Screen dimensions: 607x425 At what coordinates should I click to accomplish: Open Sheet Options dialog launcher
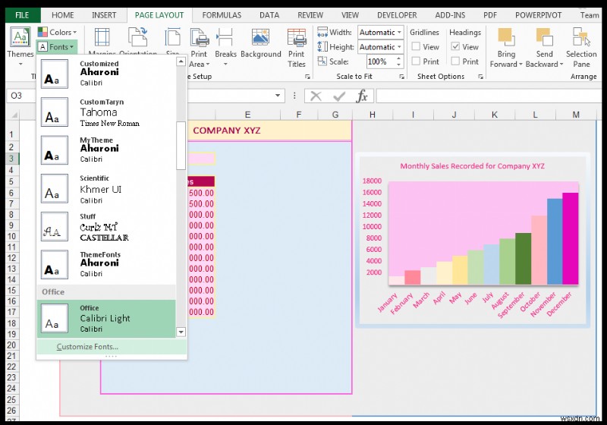click(480, 77)
